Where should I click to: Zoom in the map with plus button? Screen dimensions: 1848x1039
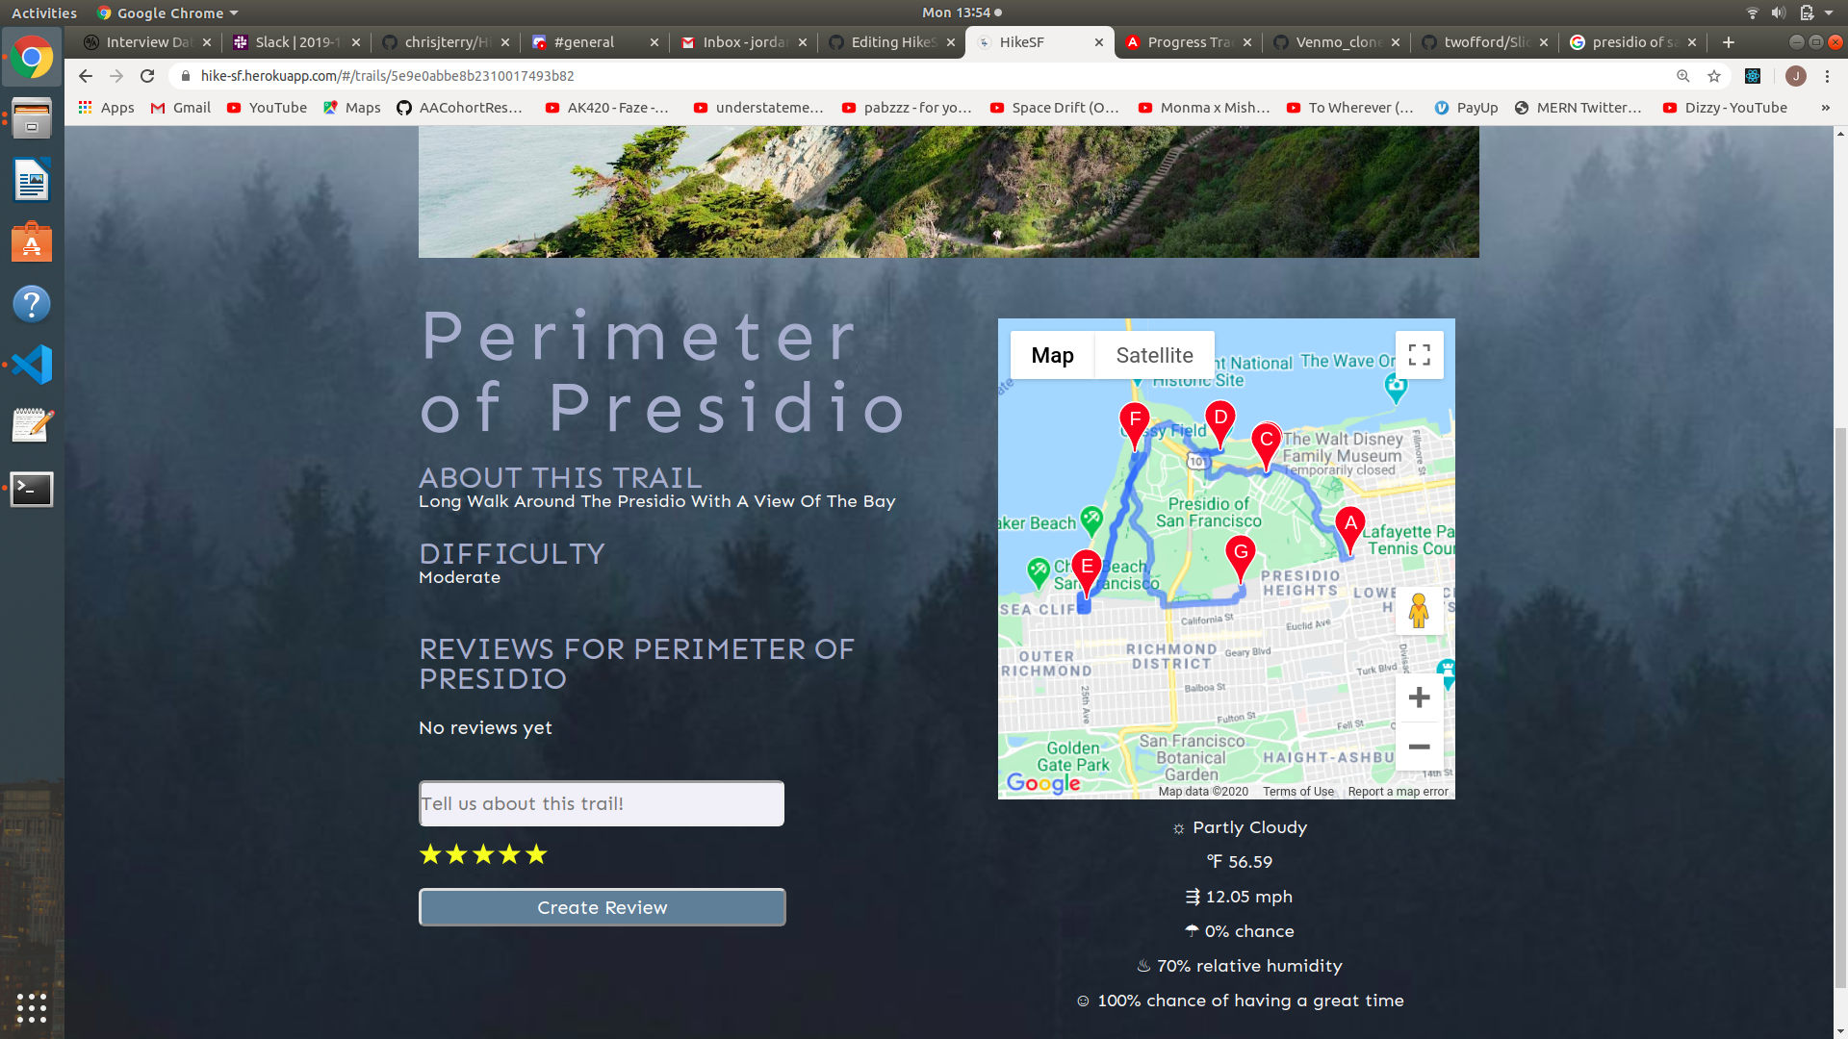tap(1419, 697)
